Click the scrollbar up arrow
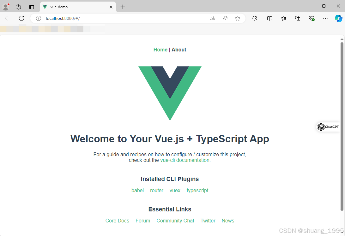 click(x=342, y=39)
